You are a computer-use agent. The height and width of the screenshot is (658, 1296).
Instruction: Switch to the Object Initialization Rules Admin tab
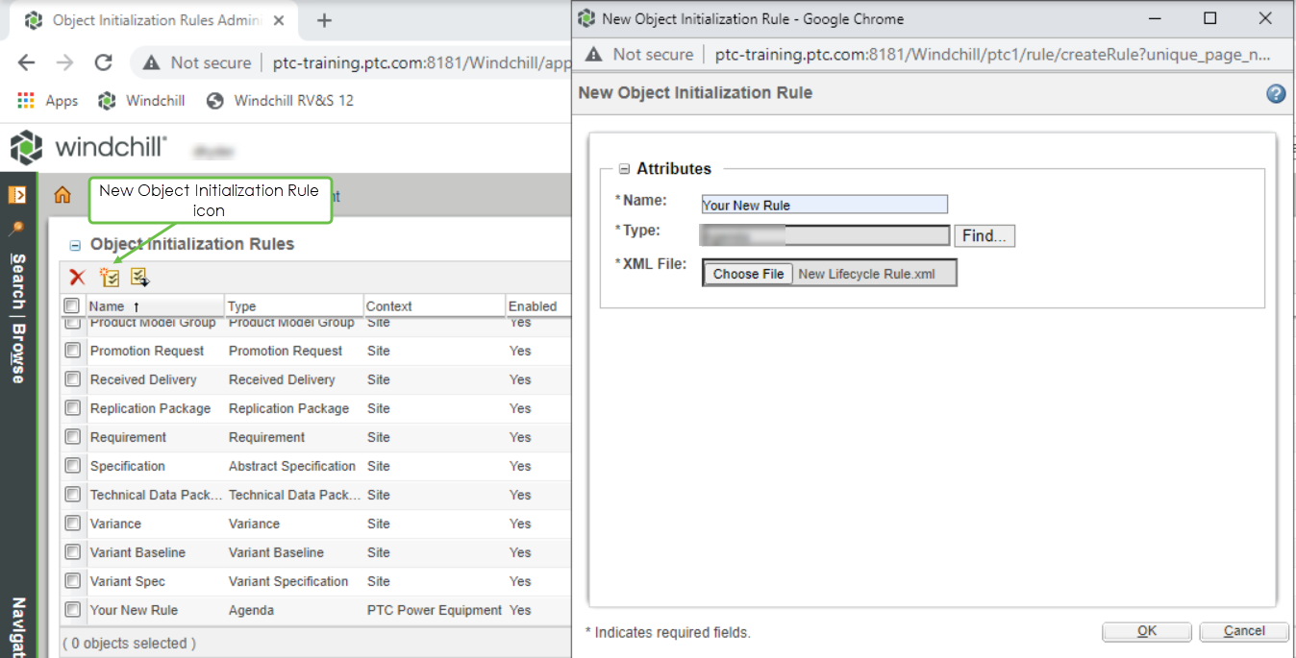[x=144, y=19]
